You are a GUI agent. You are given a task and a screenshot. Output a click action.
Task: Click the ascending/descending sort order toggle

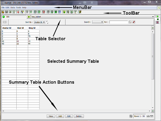coord(47,22)
